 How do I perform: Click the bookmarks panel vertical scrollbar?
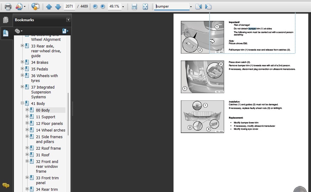[x=68, y=114]
